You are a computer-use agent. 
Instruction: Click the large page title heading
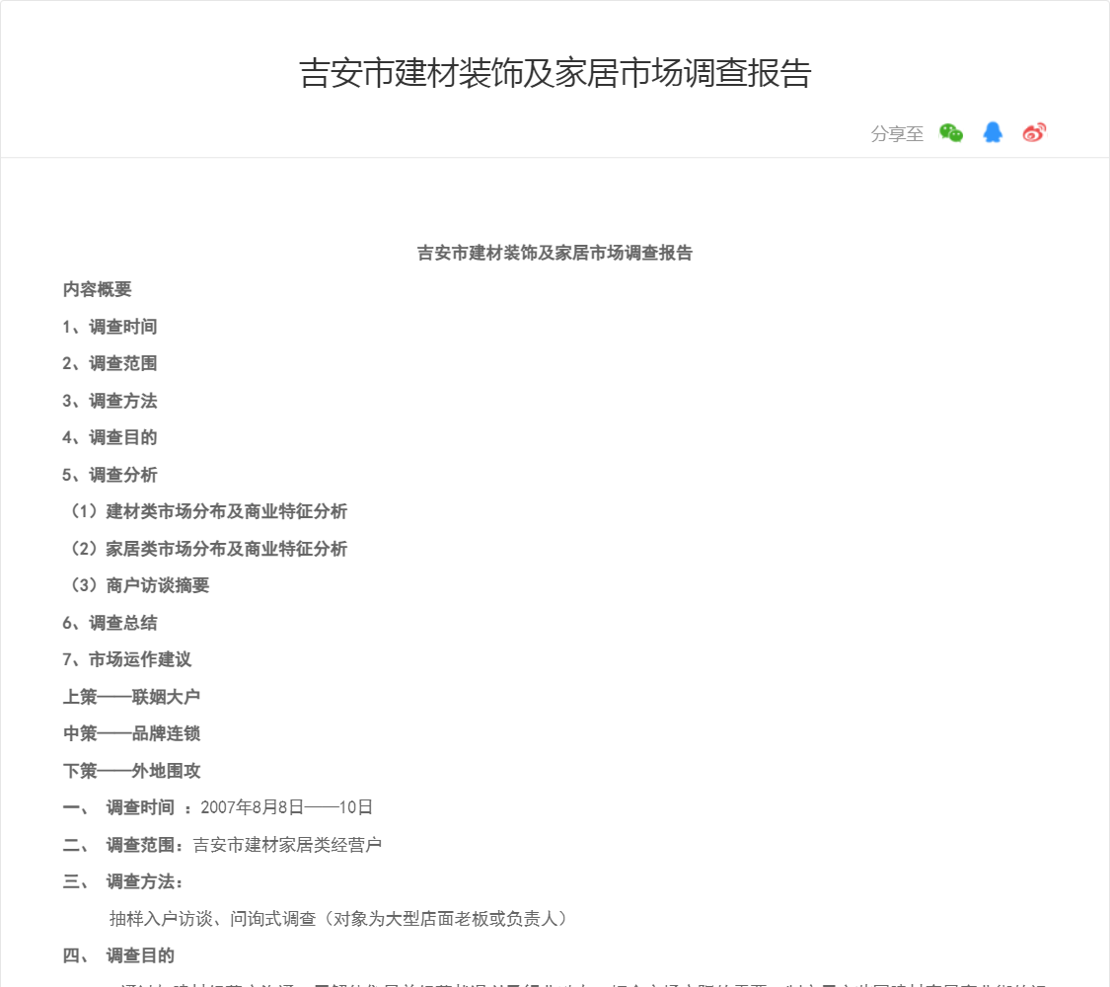coord(555,74)
